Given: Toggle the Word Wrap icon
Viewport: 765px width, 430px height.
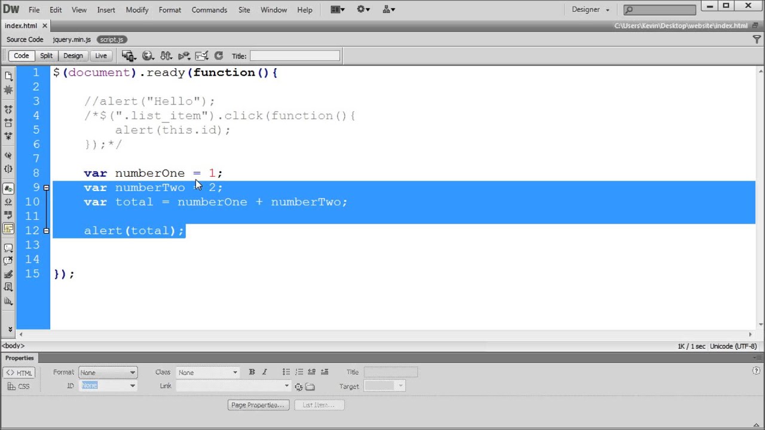Looking at the screenshot, I should coord(8,215).
